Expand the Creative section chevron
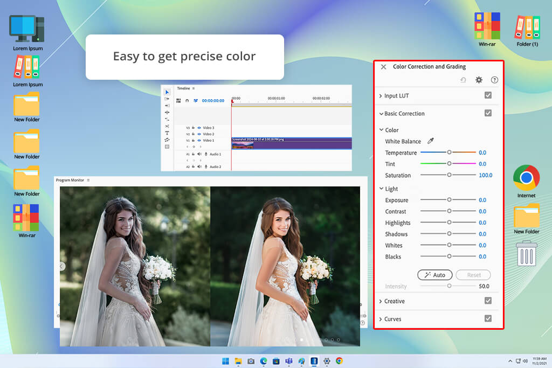Viewport: 552px width, 368px height. click(381, 301)
